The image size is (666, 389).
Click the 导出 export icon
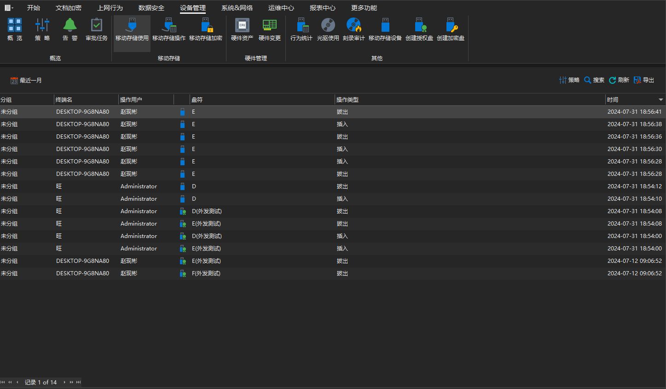637,80
